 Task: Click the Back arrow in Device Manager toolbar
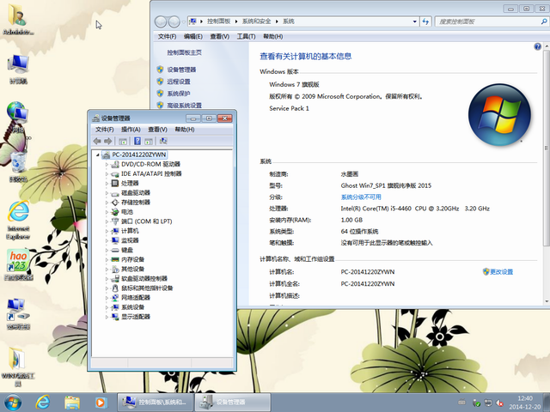tap(97, 141)
